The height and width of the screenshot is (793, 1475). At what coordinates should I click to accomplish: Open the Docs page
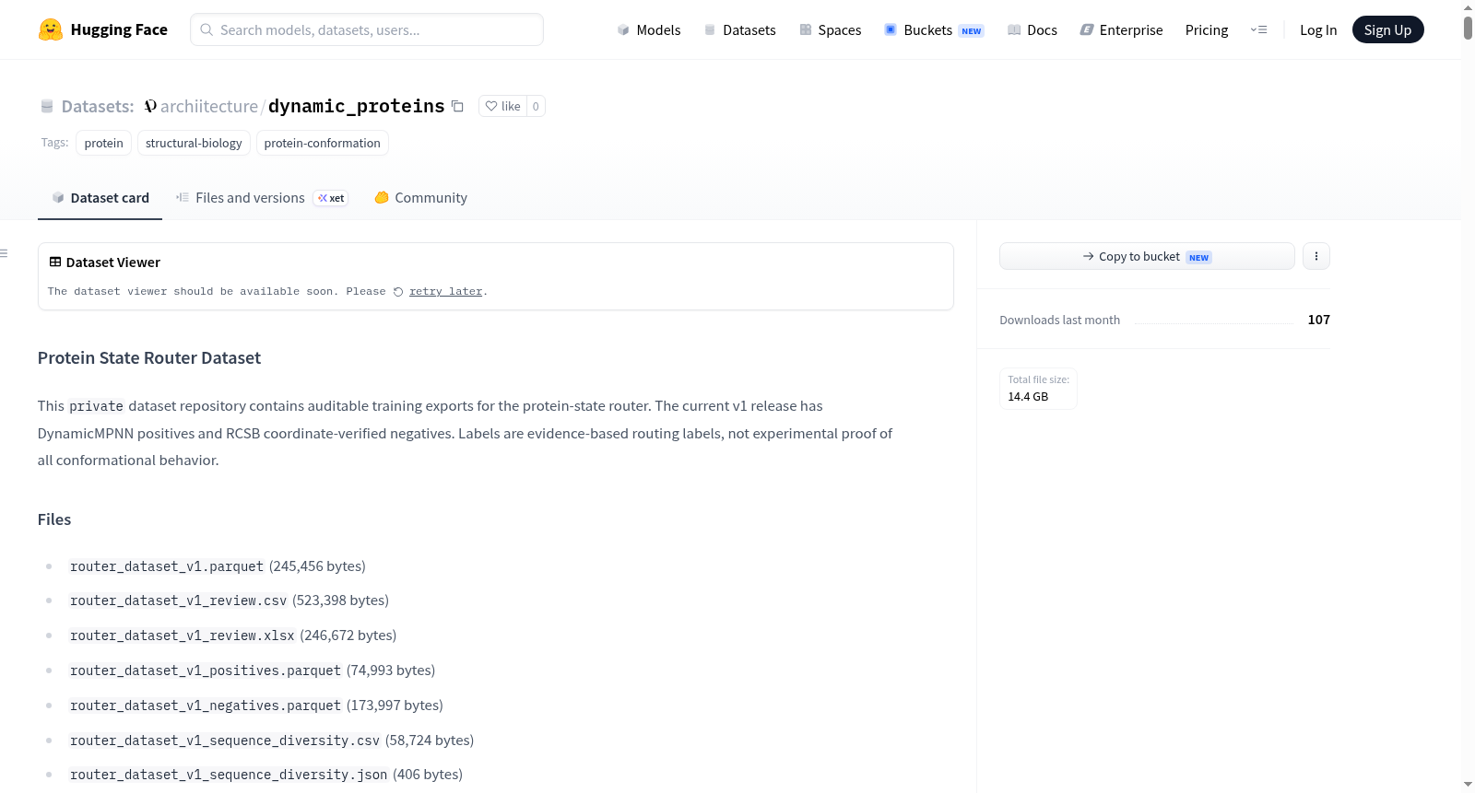[1032, 29]
